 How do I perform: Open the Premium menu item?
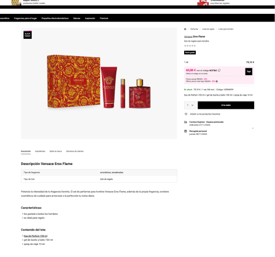[104, 19]
